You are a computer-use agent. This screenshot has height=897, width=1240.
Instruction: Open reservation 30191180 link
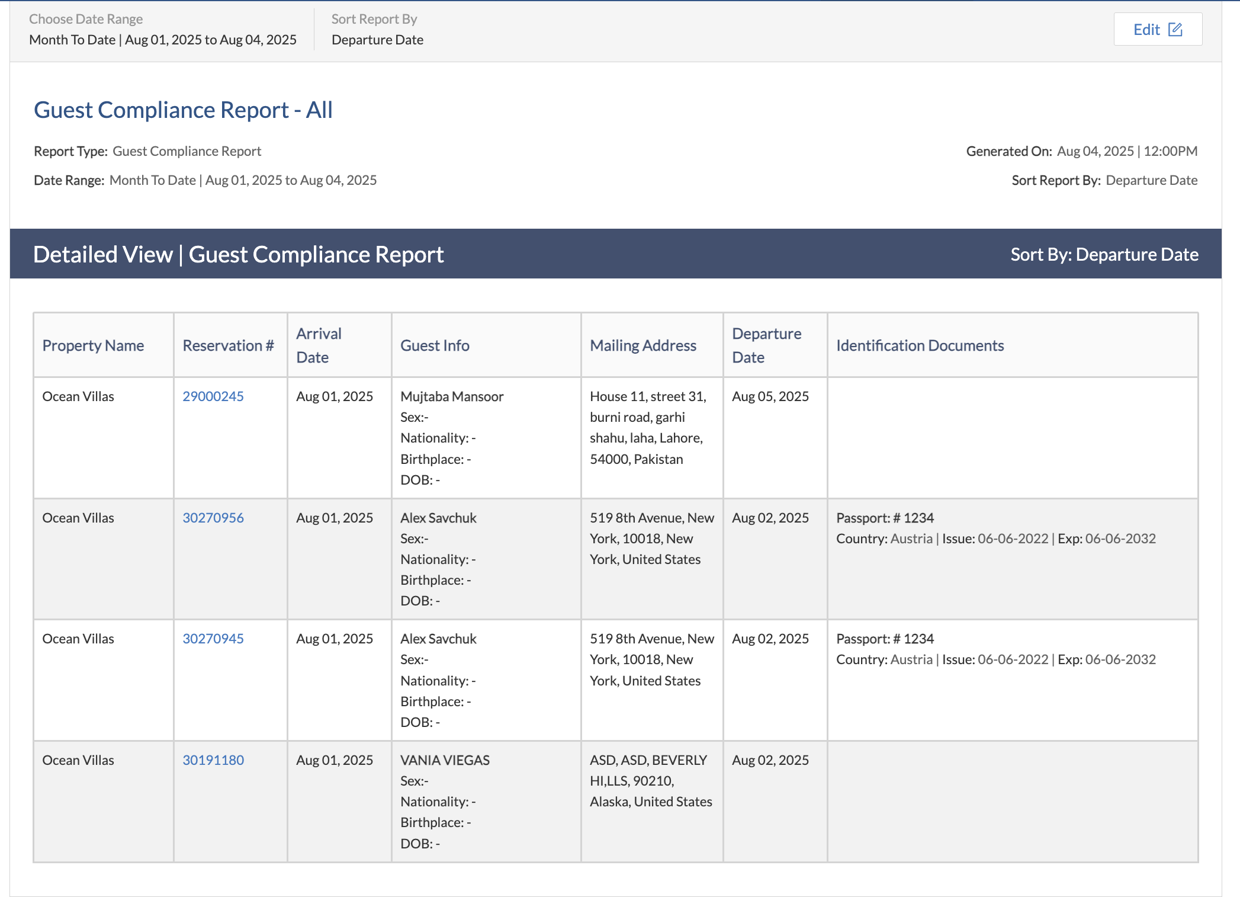point(213,760)
